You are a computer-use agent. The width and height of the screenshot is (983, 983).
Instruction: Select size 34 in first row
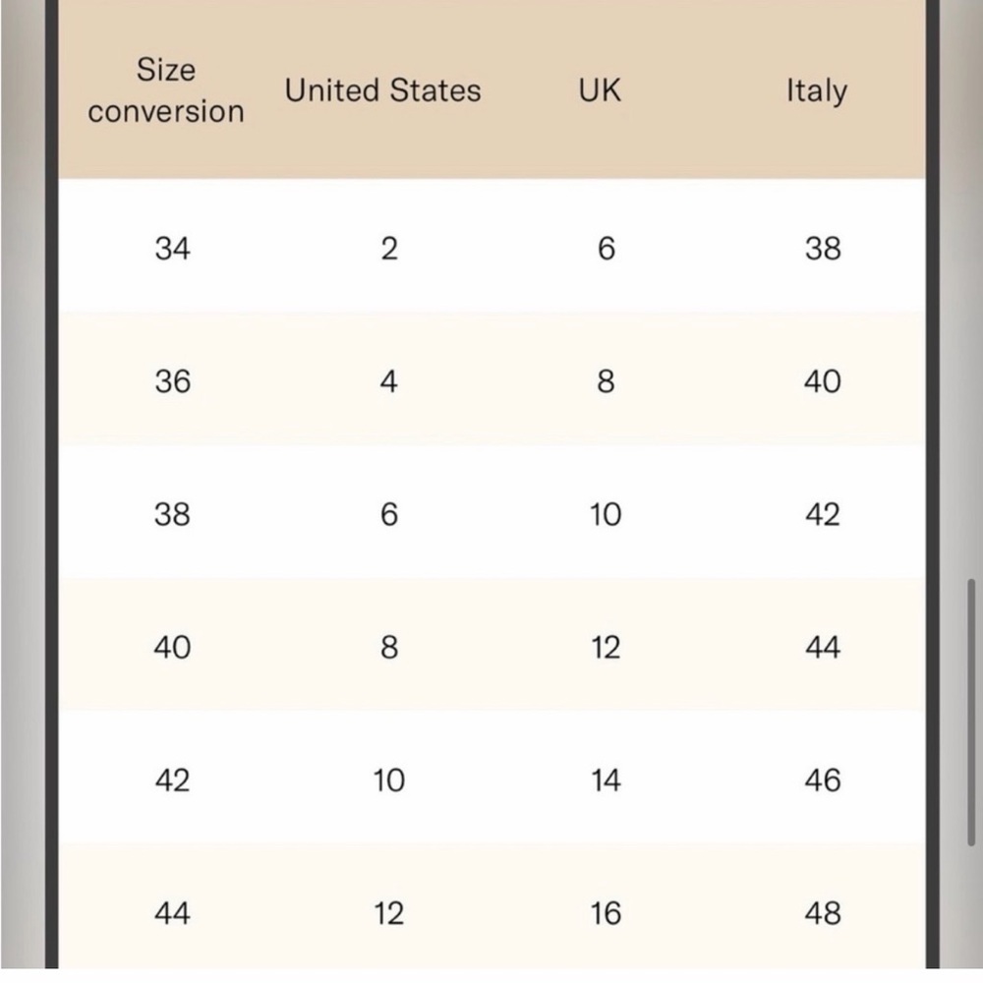[x=172, y=249]
